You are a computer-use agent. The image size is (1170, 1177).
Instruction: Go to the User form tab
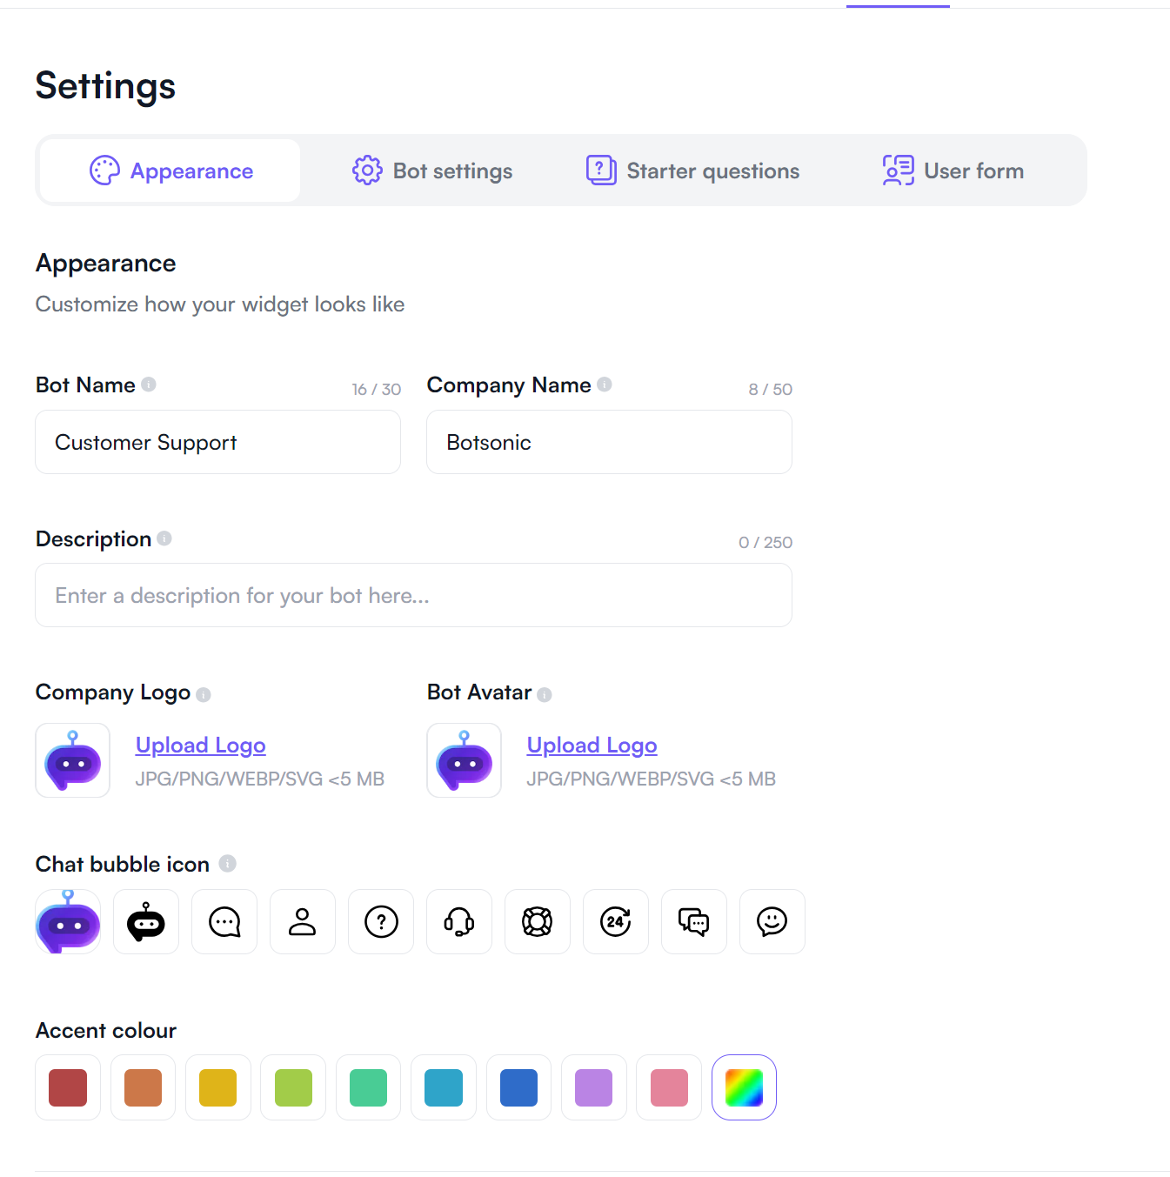[x=953, y=171]
